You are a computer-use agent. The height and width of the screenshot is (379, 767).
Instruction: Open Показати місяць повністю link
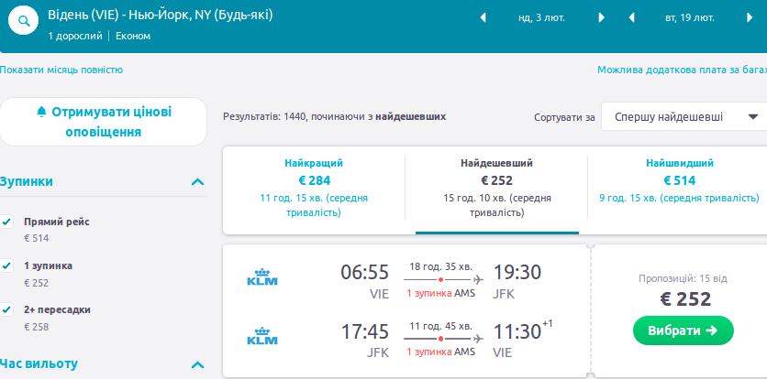click(61, 70)
